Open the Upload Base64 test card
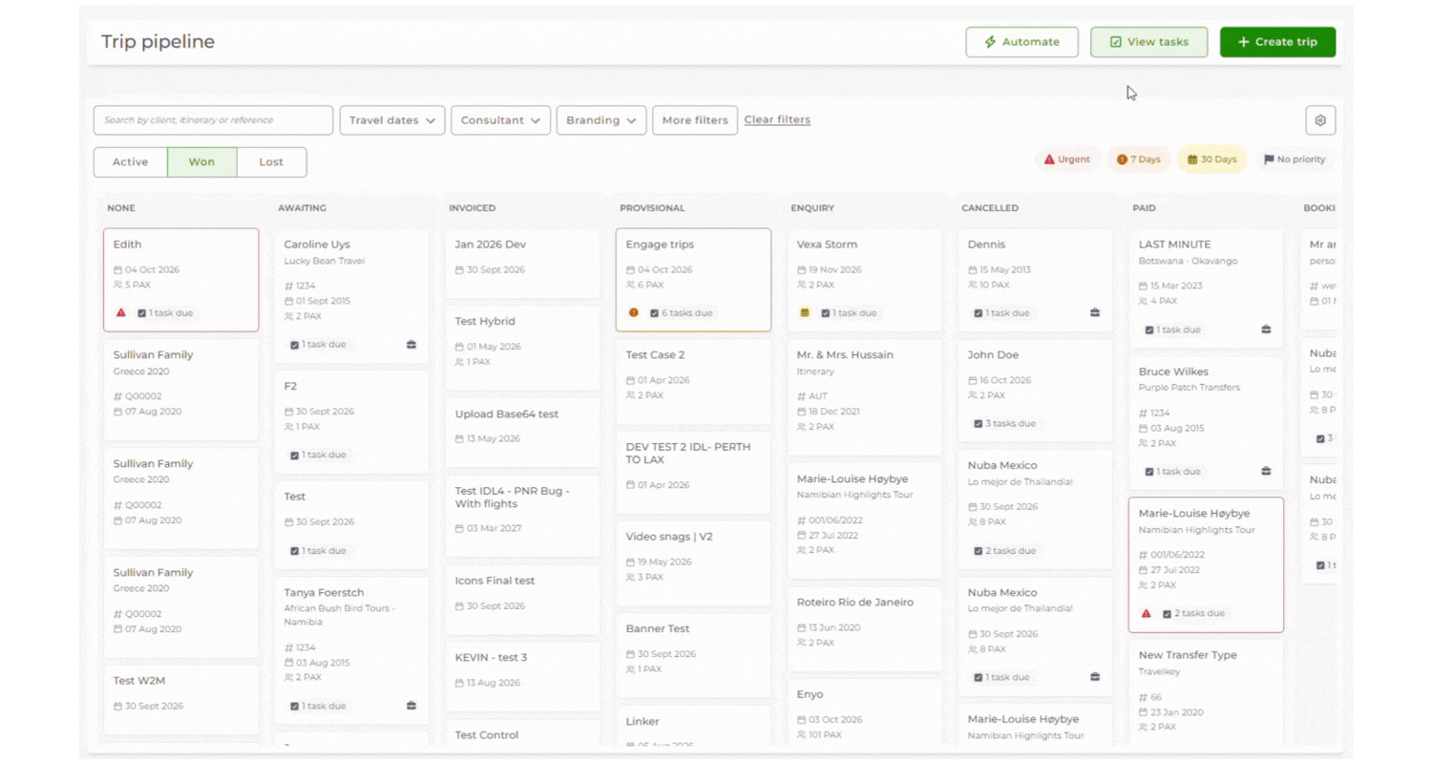Viewport: 1432px width, 764px height. click(522, 432)
